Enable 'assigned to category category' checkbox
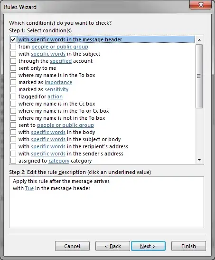The image size is (215, 260). 13,161
